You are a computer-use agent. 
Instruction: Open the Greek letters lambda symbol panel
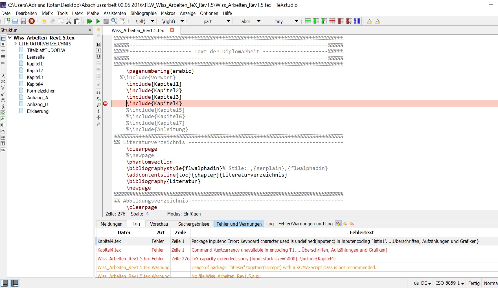3,75
